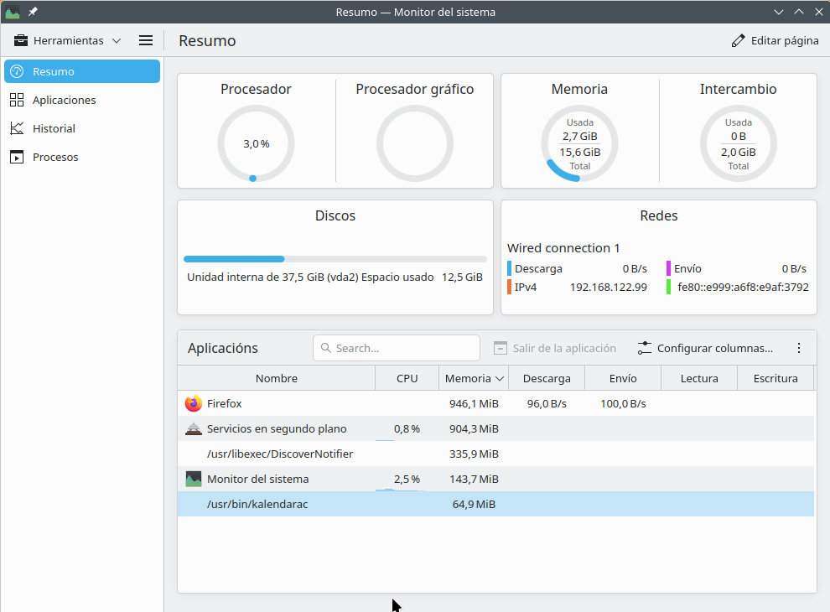Click the pin icon in title bar
The image size is (830, 612).
coord(33,12)
